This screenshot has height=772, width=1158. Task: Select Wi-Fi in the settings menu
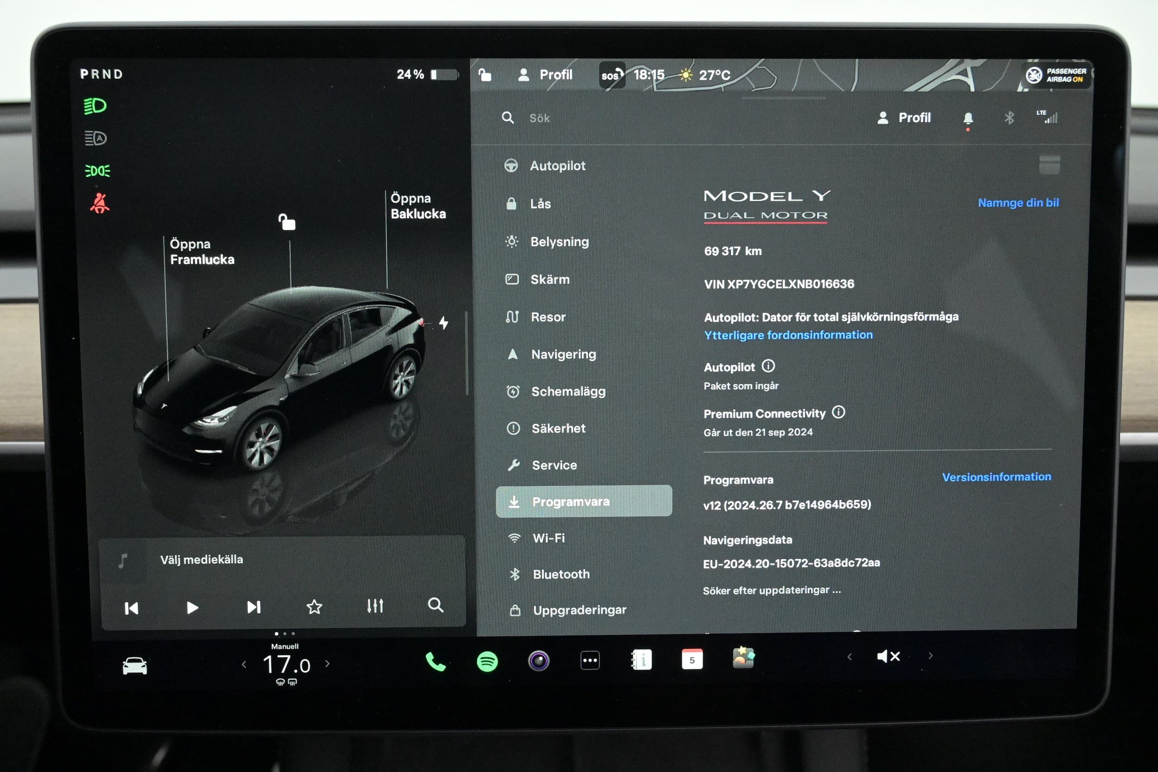click(548, 538)
